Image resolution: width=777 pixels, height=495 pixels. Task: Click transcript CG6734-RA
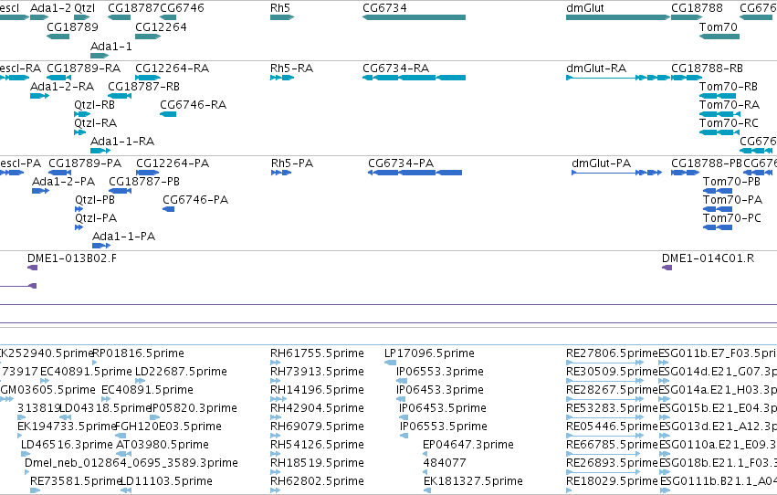point(414,78)
